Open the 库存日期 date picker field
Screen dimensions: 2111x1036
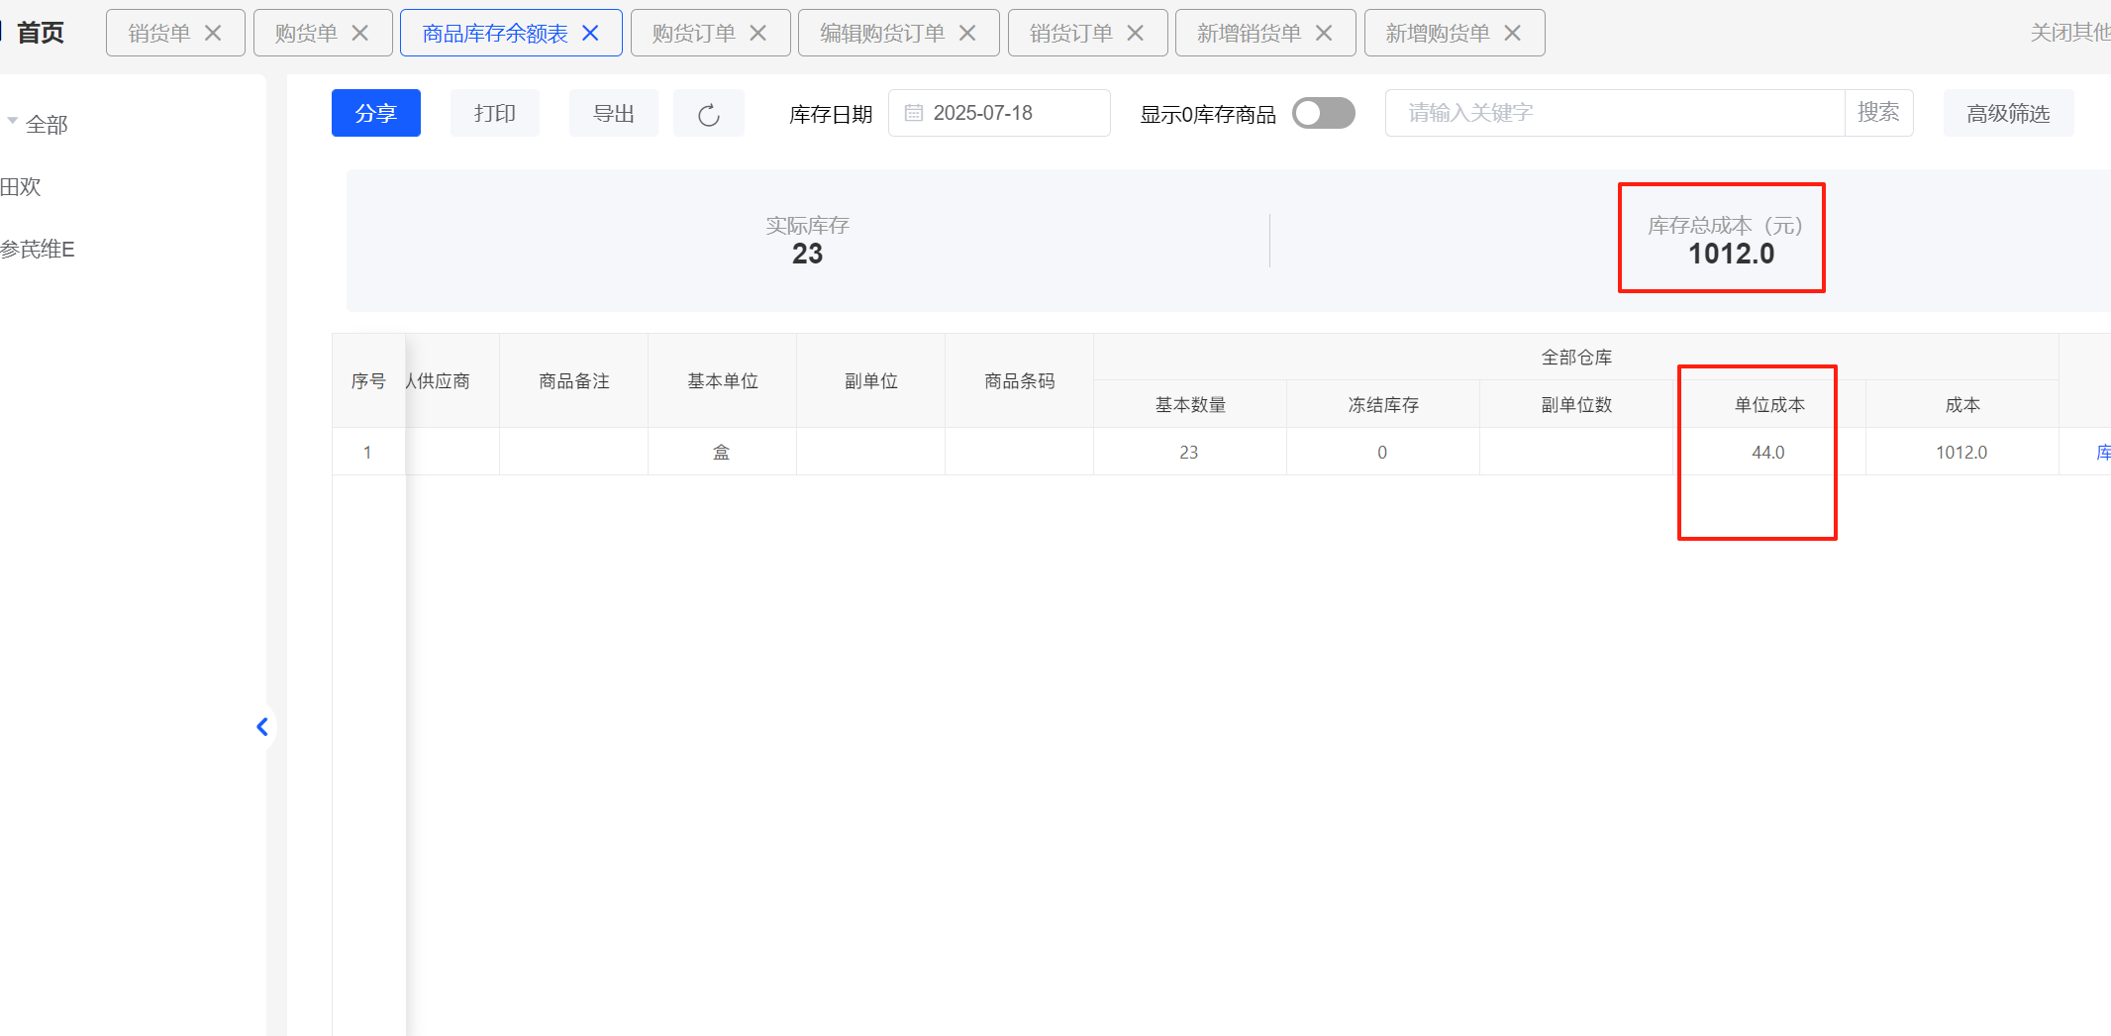click(x=999, y=113)
